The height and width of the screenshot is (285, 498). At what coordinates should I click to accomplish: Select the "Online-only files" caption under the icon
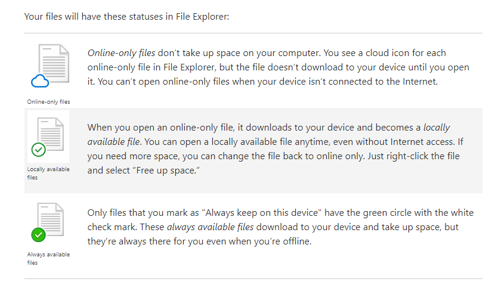pyautogui.click(x=48, y=102)
